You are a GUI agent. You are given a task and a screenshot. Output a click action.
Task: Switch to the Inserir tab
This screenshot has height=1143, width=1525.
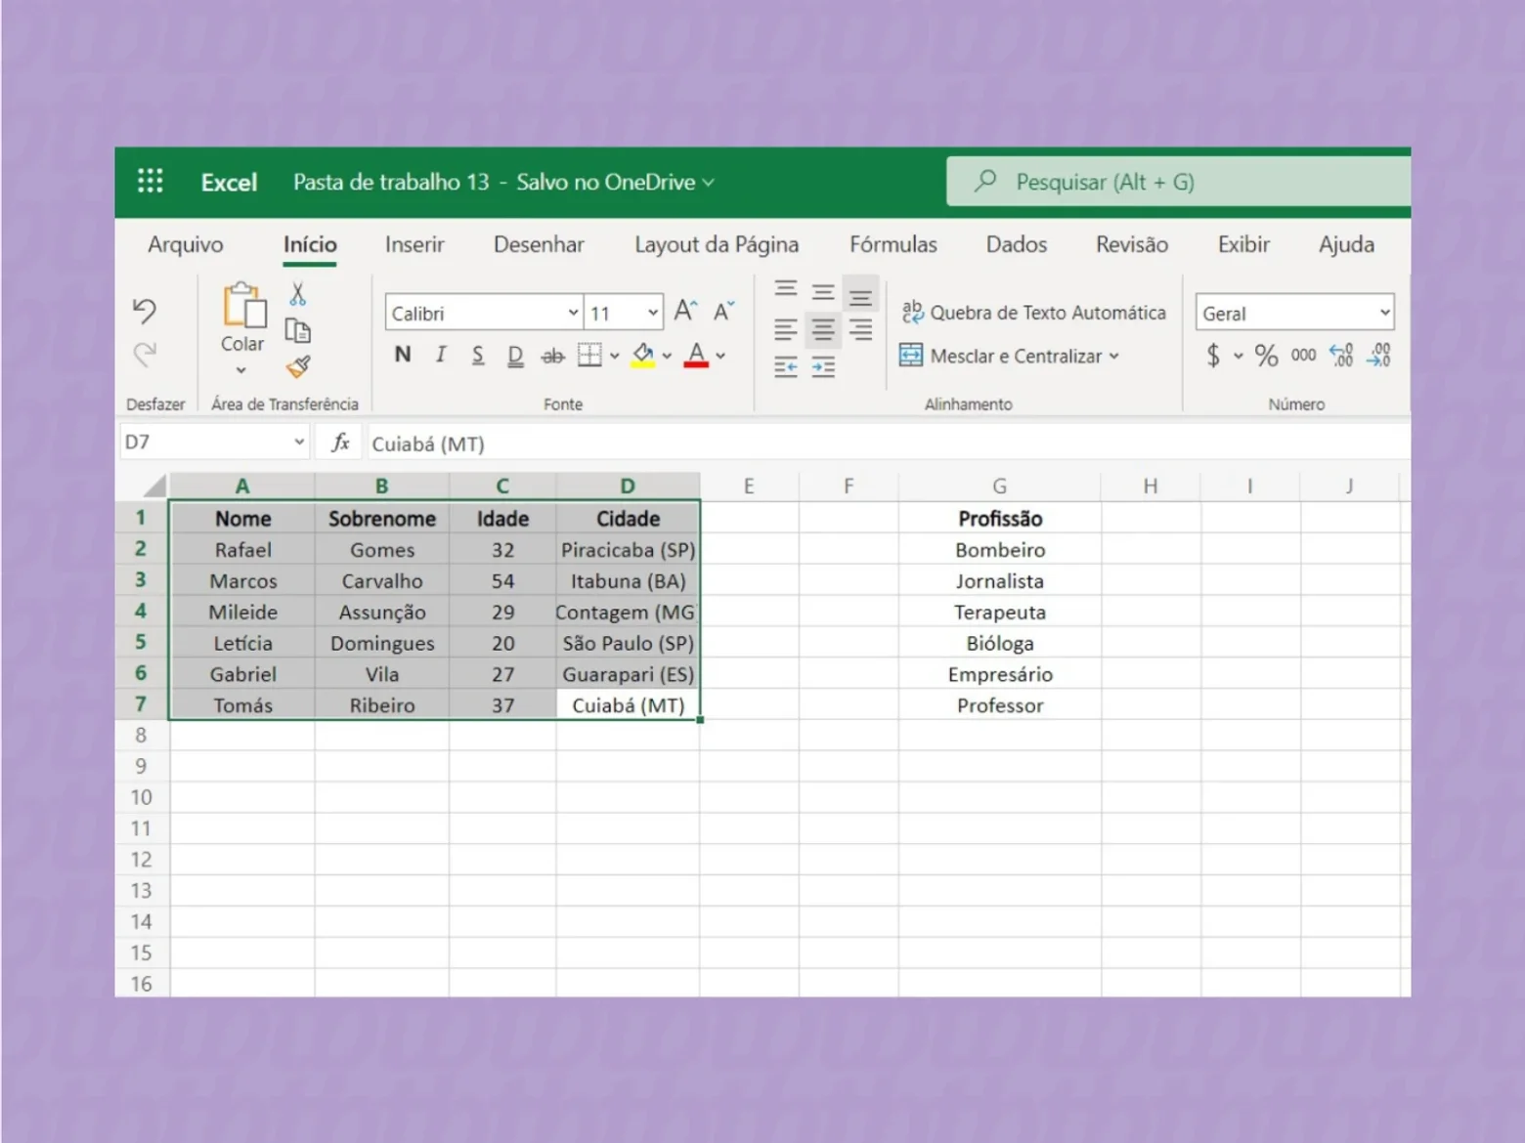[414, 244]
